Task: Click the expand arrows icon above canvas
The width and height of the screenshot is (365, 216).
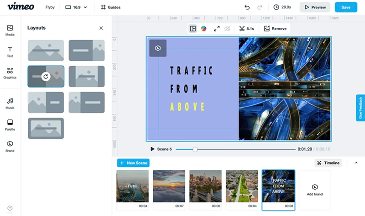Action: pos(217,29)
